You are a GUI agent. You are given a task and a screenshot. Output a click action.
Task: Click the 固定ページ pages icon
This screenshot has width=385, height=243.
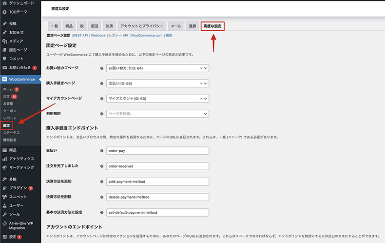click(x=4, y=50)
